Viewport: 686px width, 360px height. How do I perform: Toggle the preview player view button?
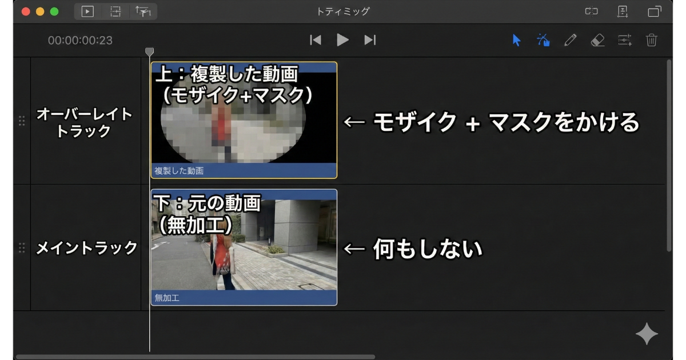87,11
